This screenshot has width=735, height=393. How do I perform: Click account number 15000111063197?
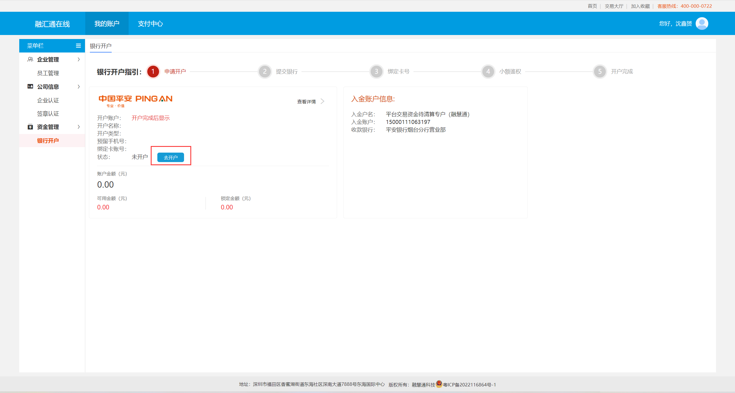point(408,122)
